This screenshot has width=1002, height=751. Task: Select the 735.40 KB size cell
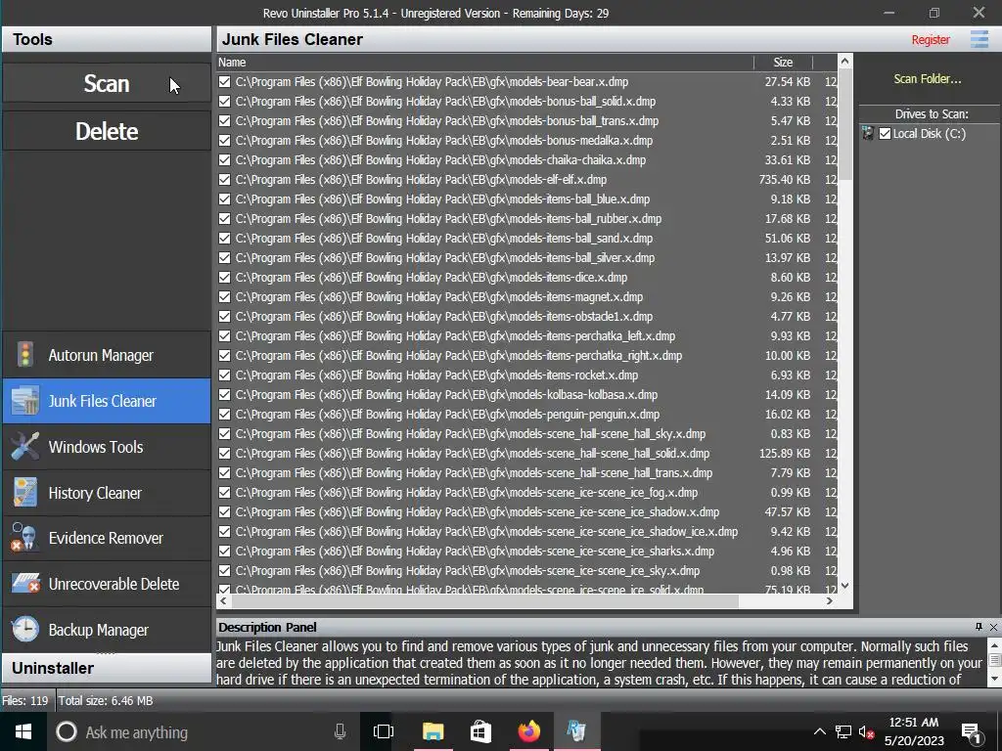pos(784,180)
